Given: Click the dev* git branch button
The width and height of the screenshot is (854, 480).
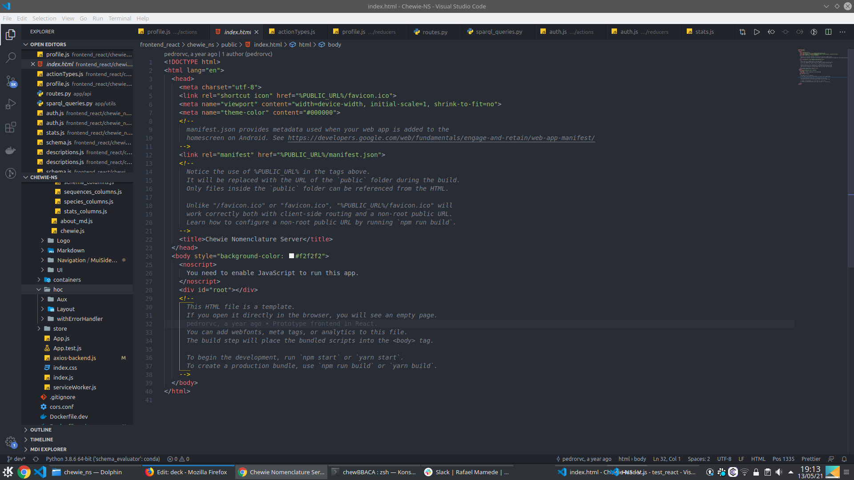Looking at the screenshot, I should [16, 459].
